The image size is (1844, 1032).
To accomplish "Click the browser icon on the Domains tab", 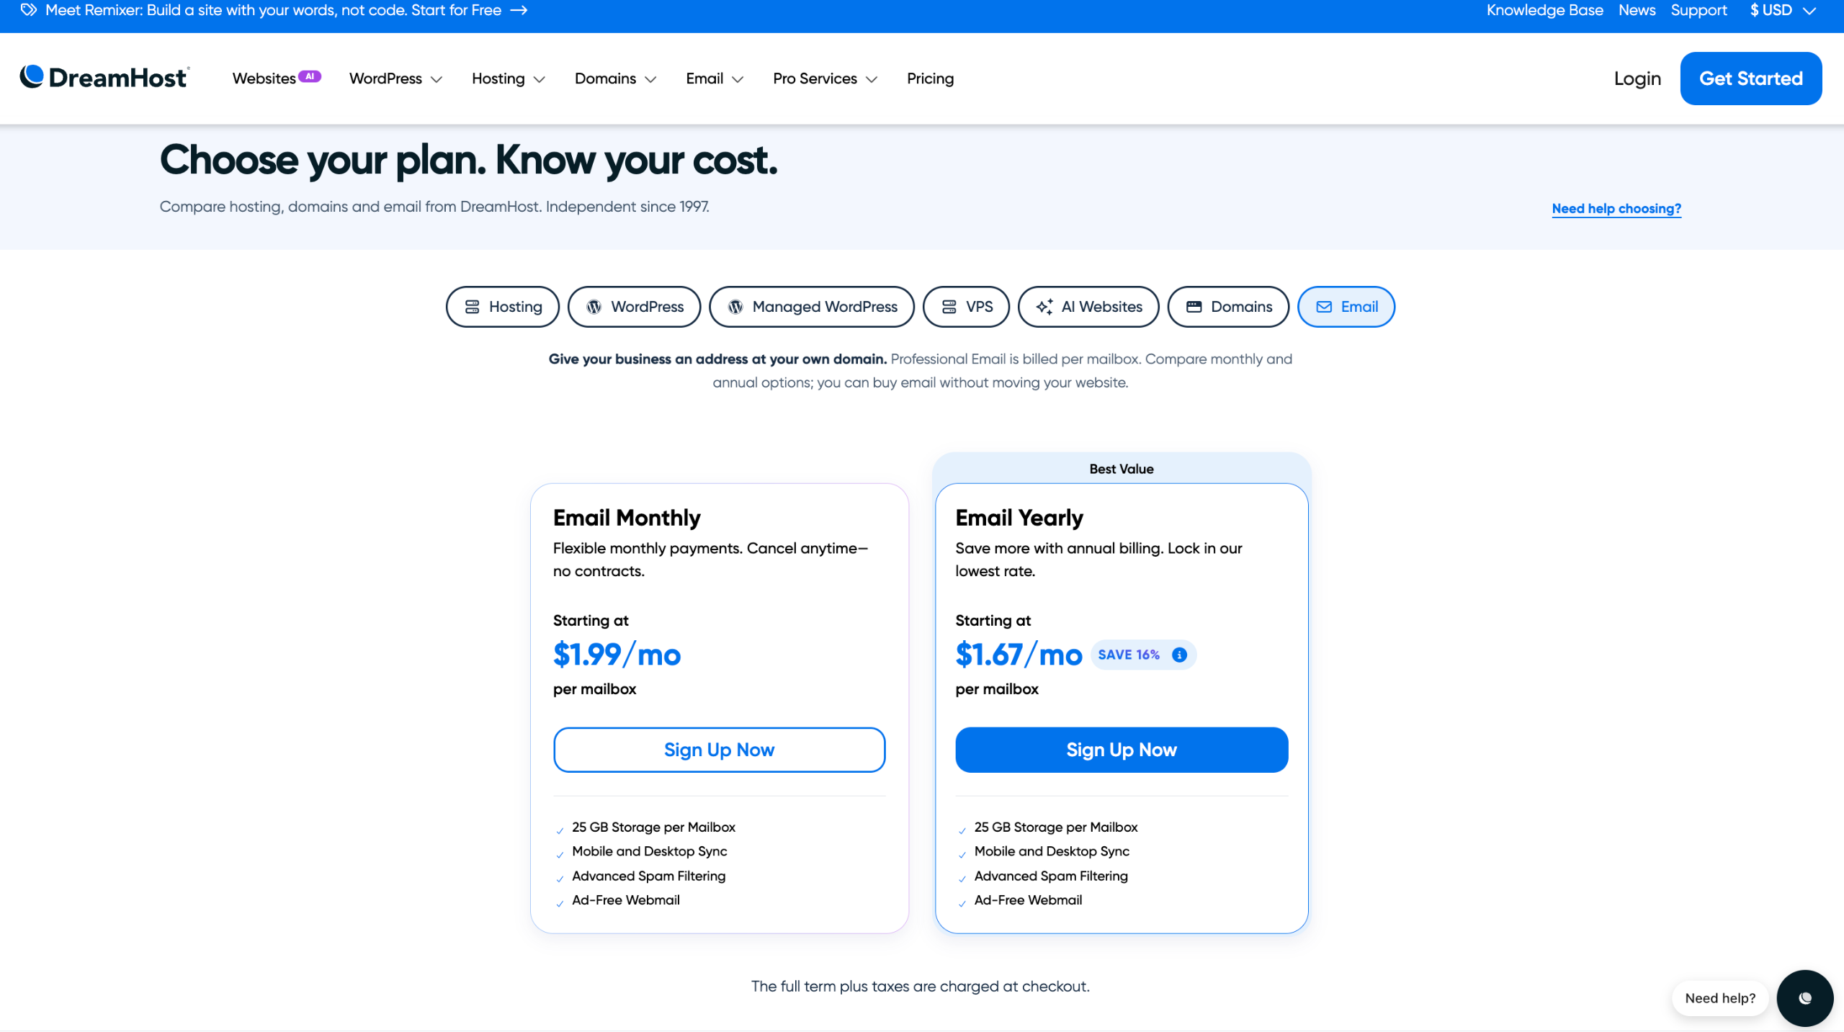I will (x=1194, y=307).
